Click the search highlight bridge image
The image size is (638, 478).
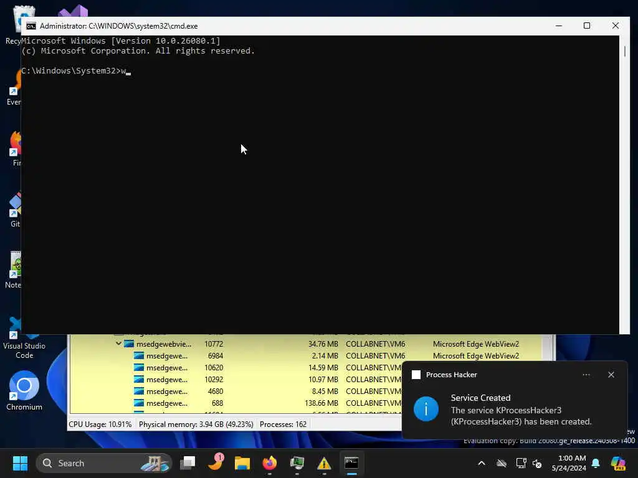[155, 463]
